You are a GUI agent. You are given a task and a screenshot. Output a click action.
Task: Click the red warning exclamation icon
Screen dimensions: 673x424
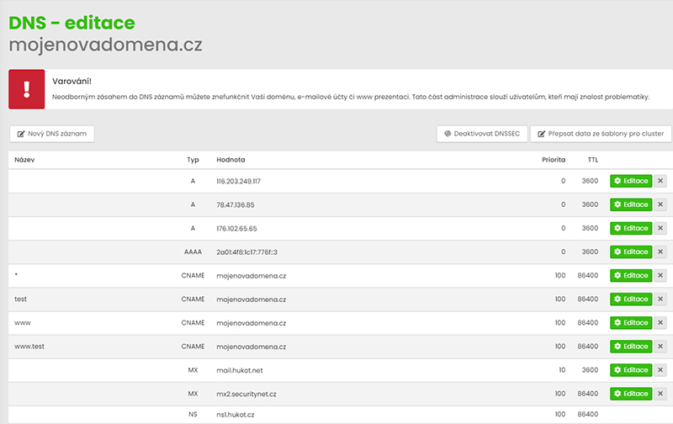pyautogui.click(x=26, y=88)
